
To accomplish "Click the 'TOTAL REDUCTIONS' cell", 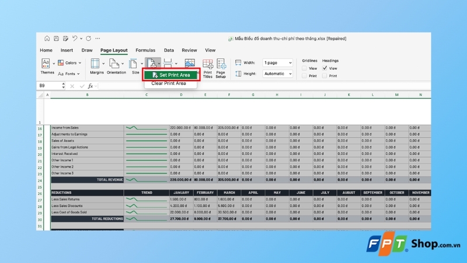I will point(87,219).
